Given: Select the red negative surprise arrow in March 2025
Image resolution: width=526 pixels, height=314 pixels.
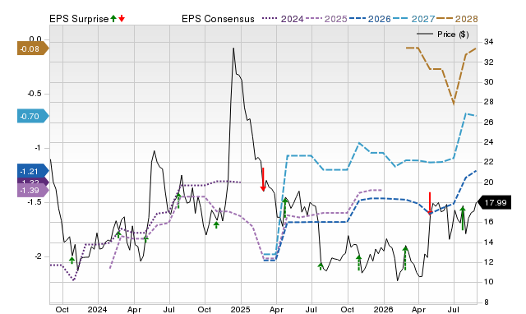Looking at the screenshot, I should pos(263,179).
